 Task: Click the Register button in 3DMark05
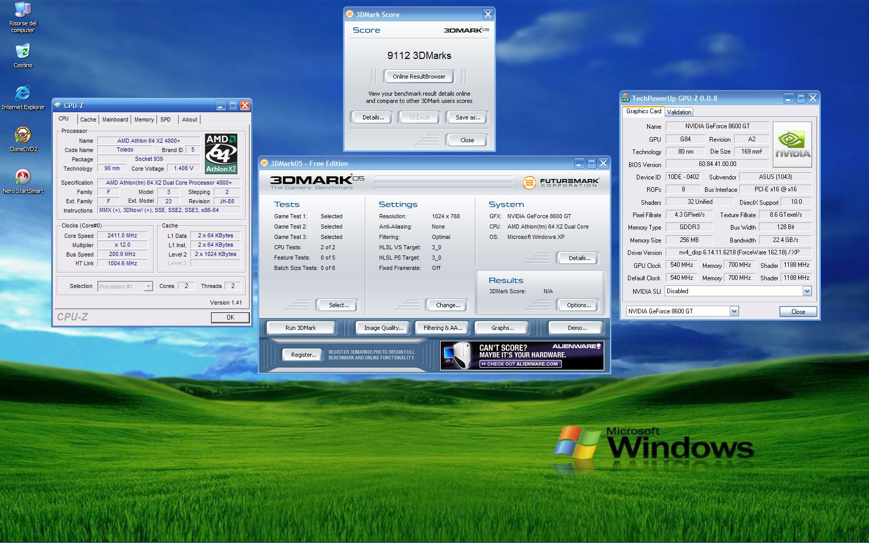click(x=304, y=355)
